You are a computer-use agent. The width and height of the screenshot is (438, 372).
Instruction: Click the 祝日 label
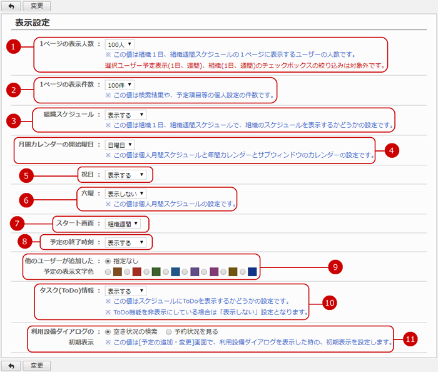pos(88,175)
